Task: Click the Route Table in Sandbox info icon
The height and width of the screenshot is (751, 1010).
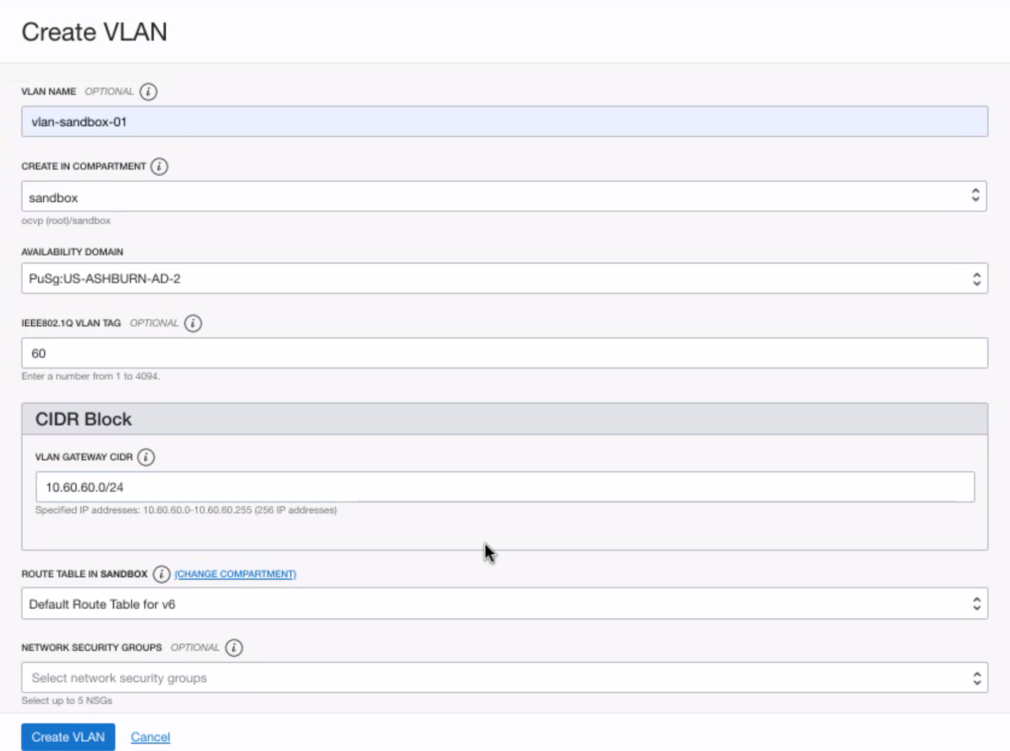Action: [x=161, y=574]
